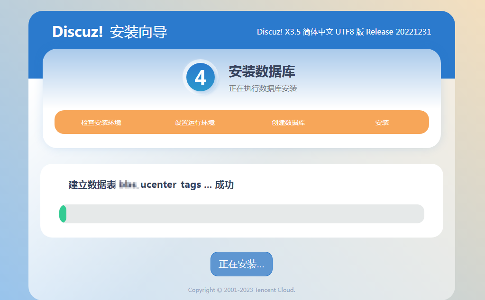Click the 安装向导 header title
Screen dimensions: 485x300
pyautogui.click(x=138, y=32)
